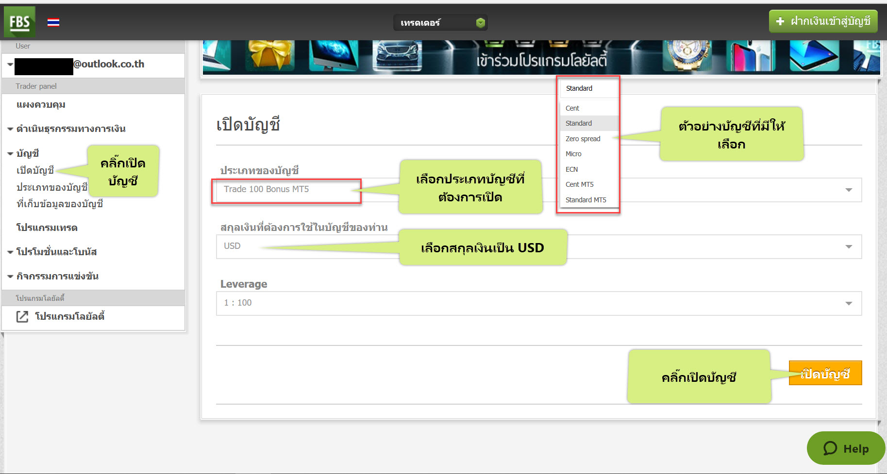
Task: Open ที่เก็บข้อมูลของบัญชี in sidebar
Action: coord(60,204)
